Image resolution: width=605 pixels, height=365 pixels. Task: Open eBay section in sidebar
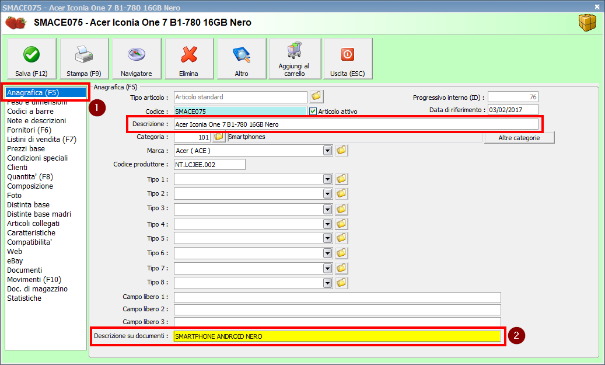(15, 260)
